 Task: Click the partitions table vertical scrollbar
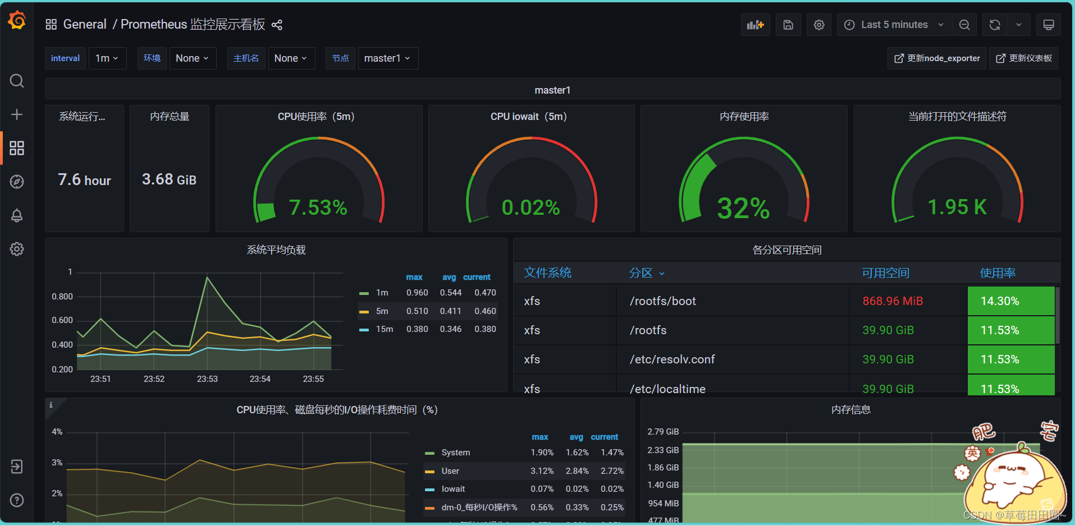tap(1058, 315)
